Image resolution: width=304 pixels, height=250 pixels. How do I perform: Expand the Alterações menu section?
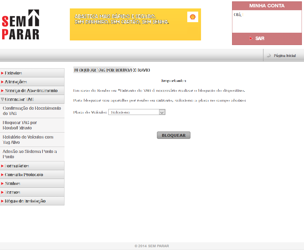(x=32, y=82)
